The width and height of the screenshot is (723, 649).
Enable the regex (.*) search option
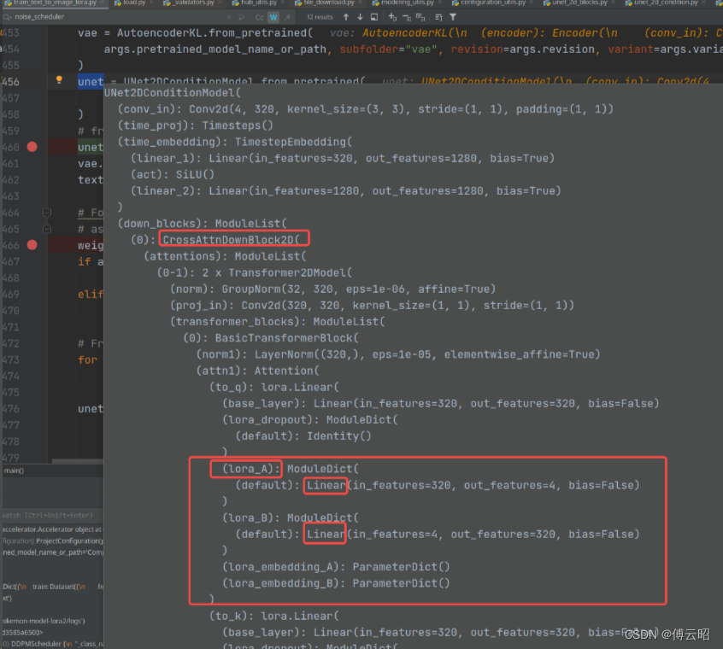coord(287,15)
